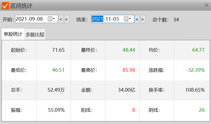Click the 换手率 label

[157, 90]
